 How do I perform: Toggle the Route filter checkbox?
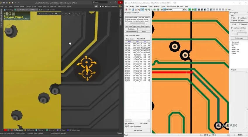pyautogui.click(x=232, y=21)
